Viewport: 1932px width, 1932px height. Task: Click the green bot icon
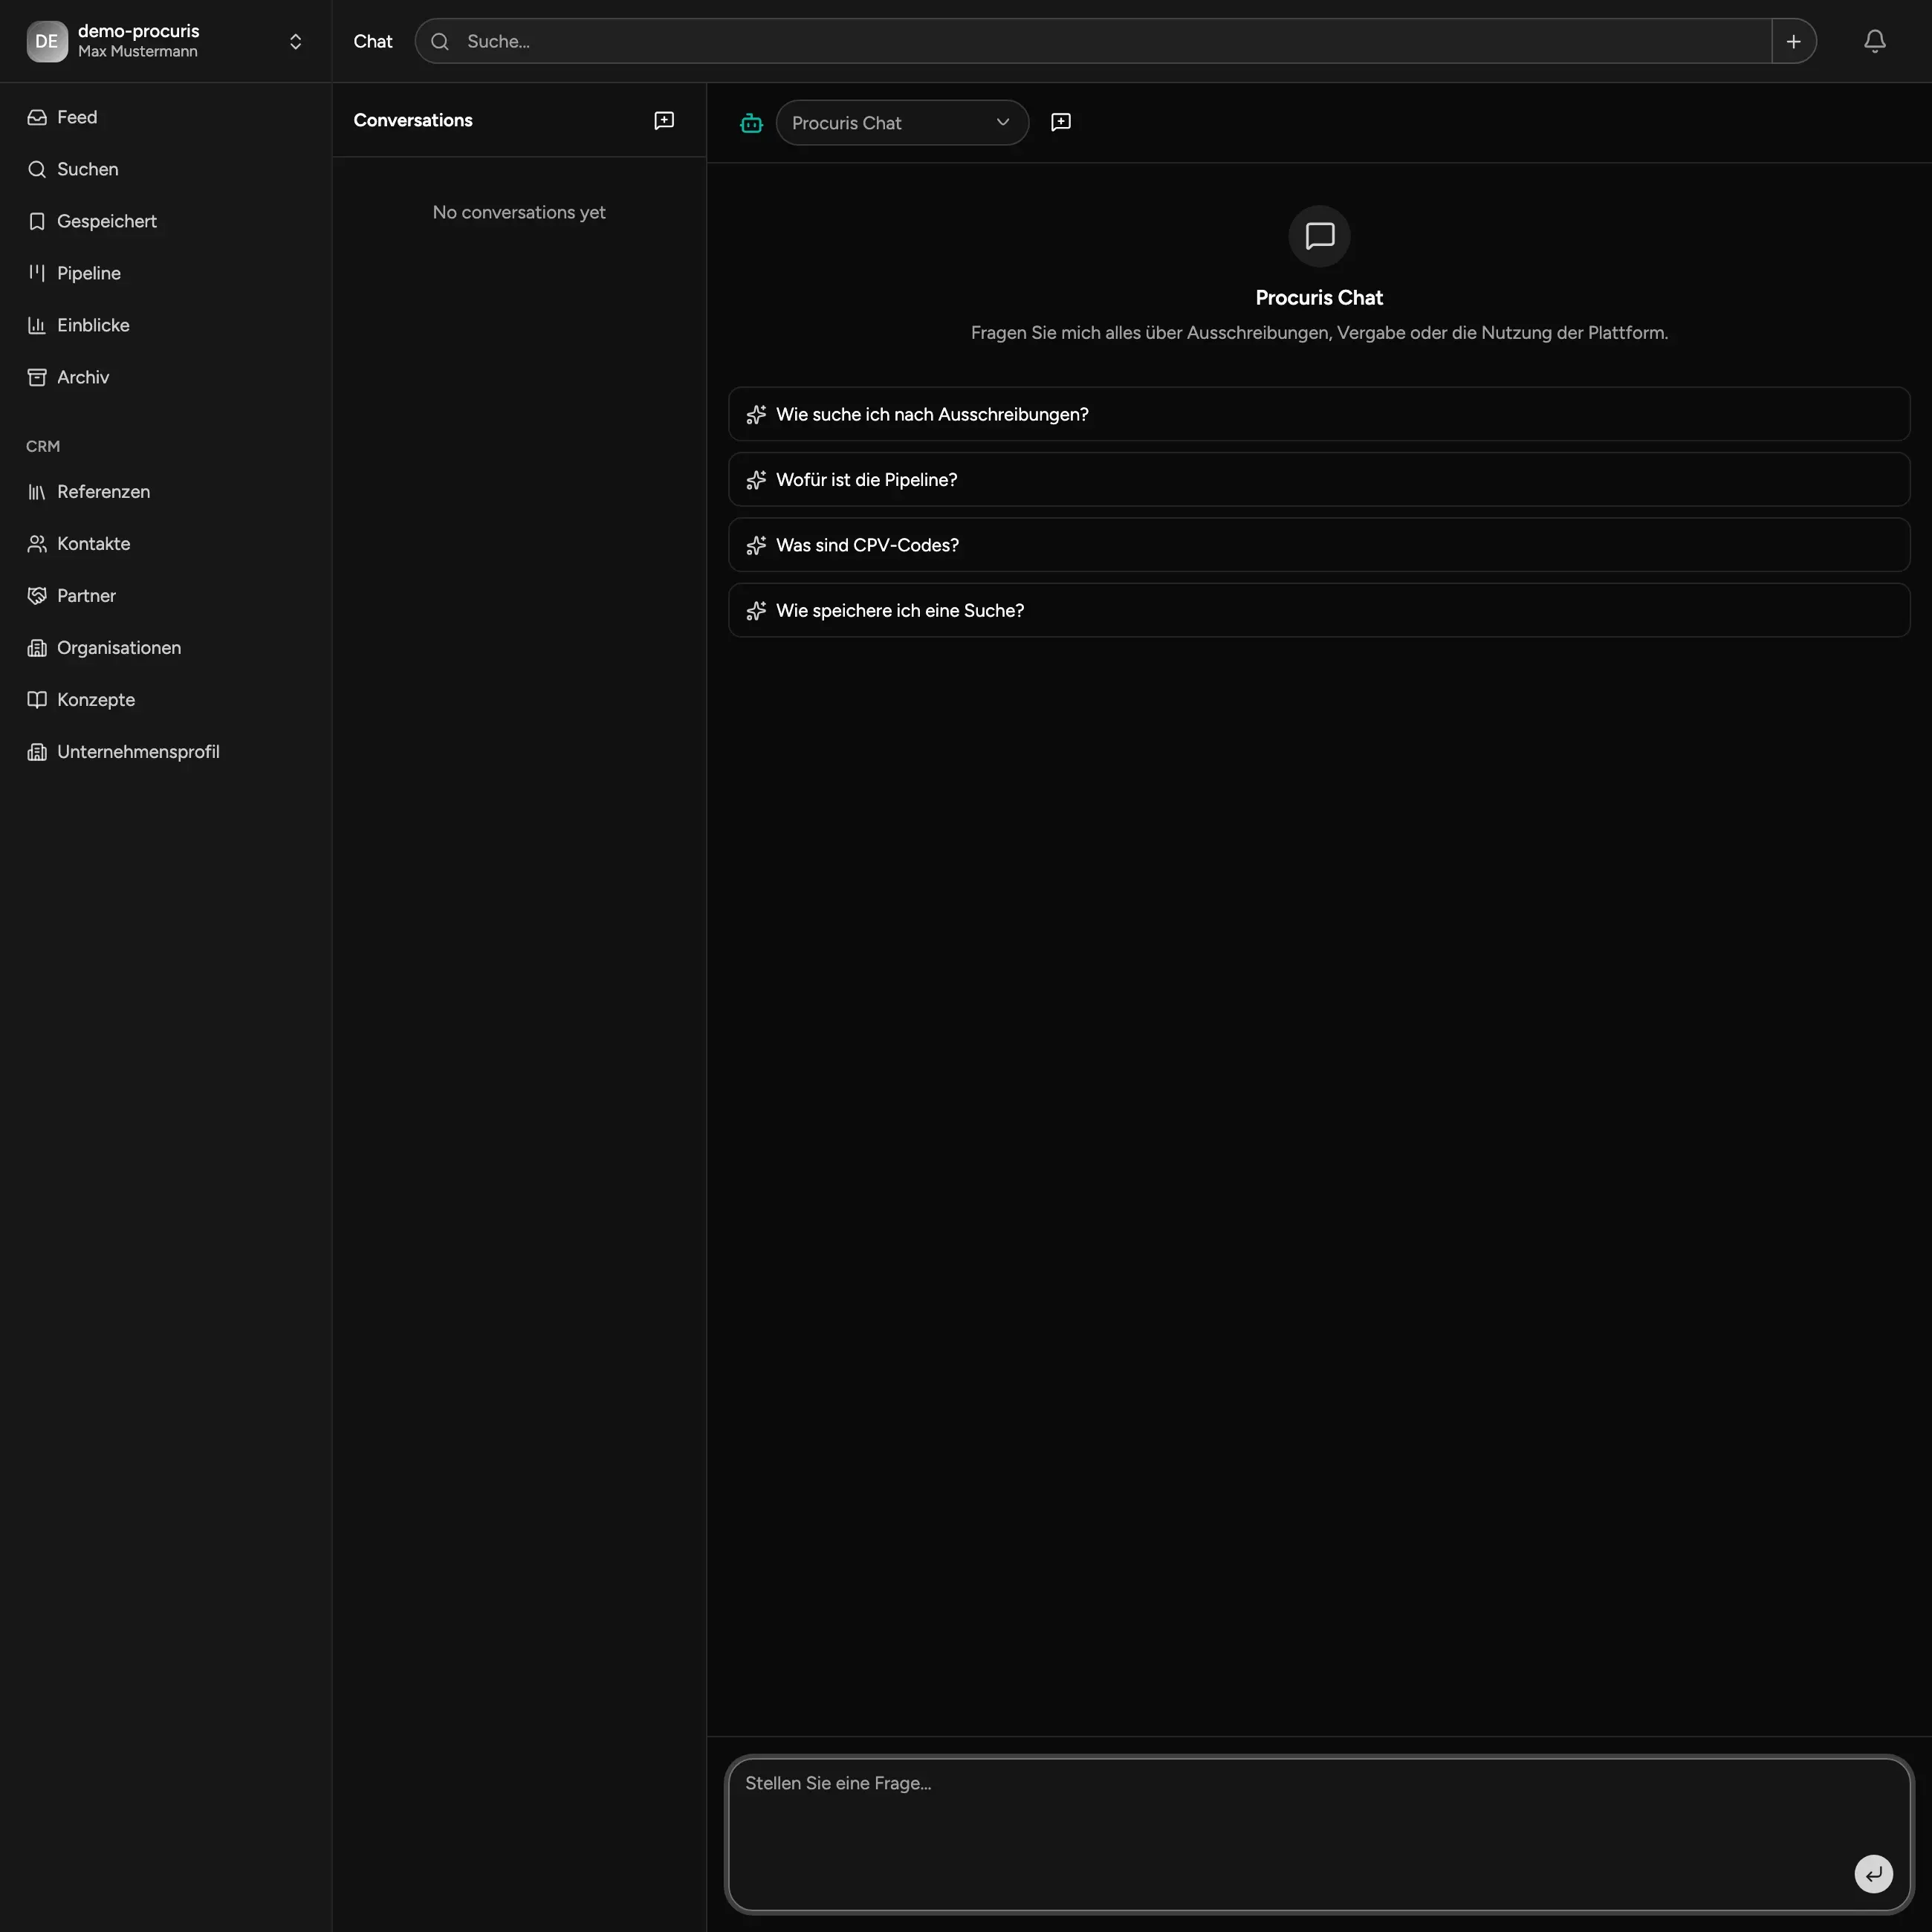pos(751,123)
